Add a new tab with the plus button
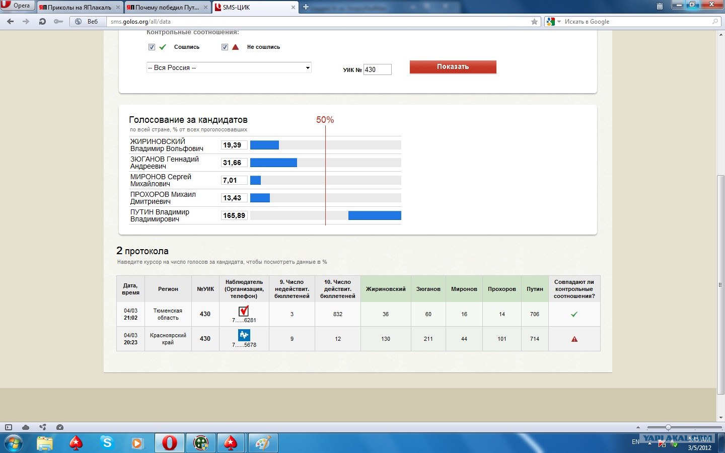This screenshot has width=725, height=453. [306, 7]
